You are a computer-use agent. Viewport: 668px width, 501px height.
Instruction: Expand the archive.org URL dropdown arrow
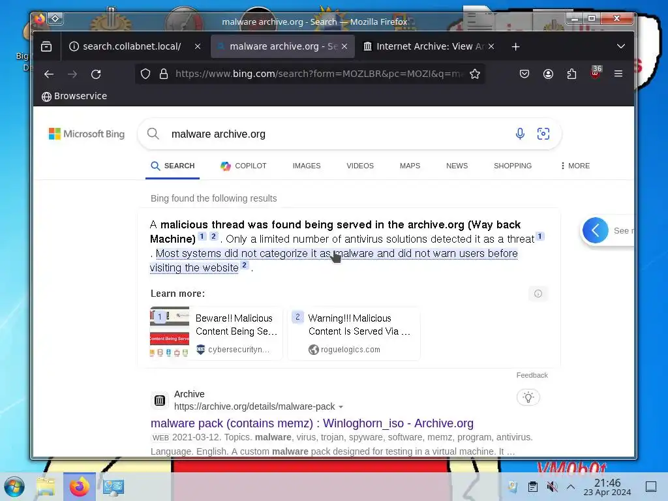click(x=341, y=407)
